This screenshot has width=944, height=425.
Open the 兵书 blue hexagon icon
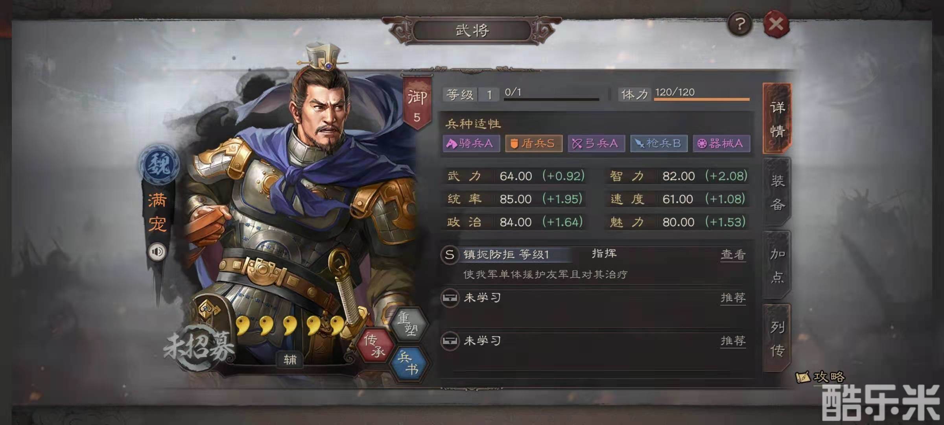409,364
